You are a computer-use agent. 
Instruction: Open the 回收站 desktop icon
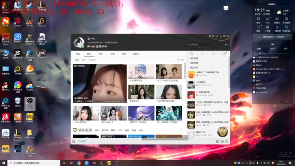tap(18, 102)
